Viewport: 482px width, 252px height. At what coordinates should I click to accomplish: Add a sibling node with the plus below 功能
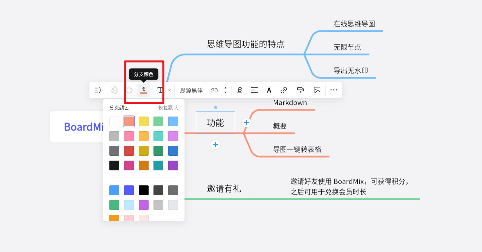click(216, 145)
